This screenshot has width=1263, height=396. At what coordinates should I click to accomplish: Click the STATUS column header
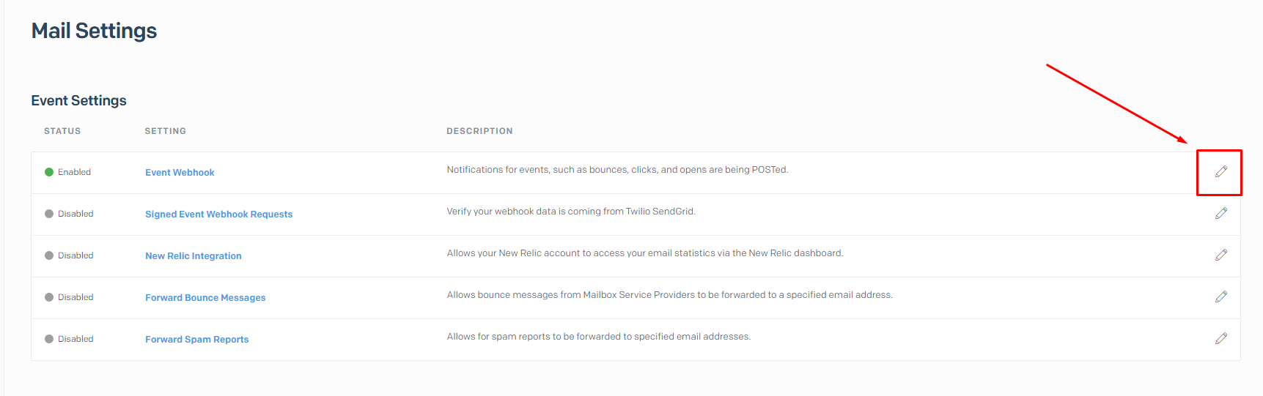(62, 131)
